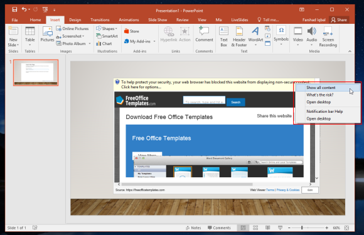Create a Photo Album
Image resolution: width=364 pixels, height=235 pixels.
71,44
